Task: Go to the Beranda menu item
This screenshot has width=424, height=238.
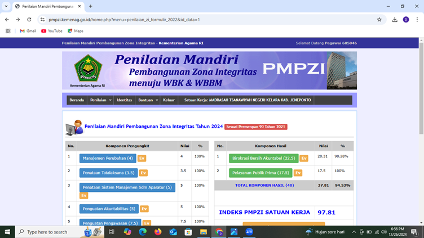Action: point(77,100)
